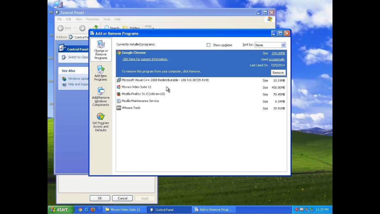This screenshot has width=380, height=214.
Task: Click the occasionally usage link
Action: (277, 59)
